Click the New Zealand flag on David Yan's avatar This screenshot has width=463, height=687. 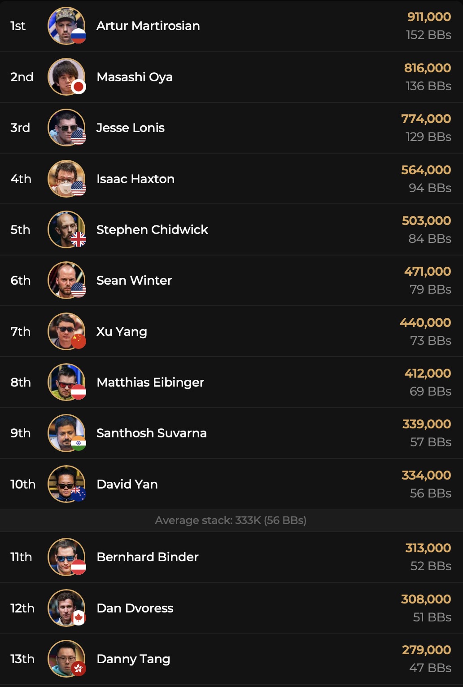pos(79,494)
